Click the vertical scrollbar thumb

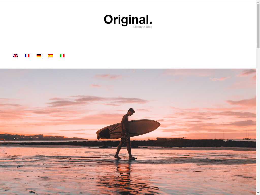tap(258, 26)
